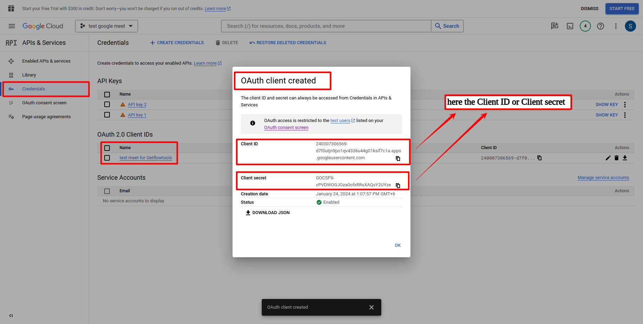Click the Enabled status text in dialog
Image resolution: width=643 pixels, height=324 pixels.
331,202
